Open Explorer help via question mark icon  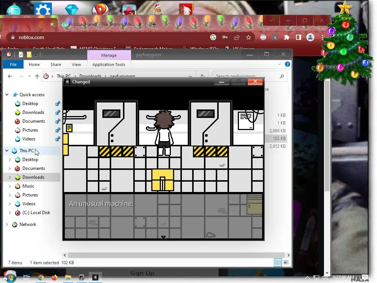point(287,64)
